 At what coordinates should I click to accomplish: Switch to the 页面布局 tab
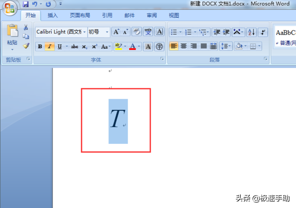click(x=80, y=15)
